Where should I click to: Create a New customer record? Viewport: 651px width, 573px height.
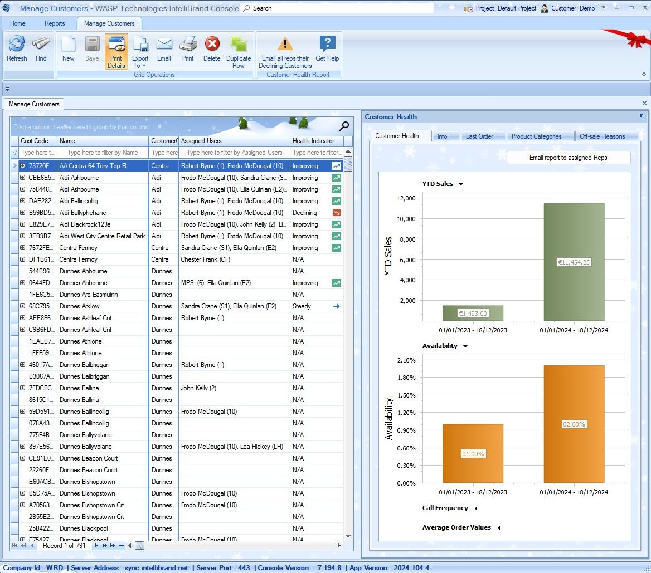click(68, 48)
